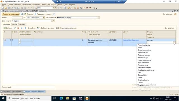This screenshot has height=101, width=179.
Task: Click the Open file toolbar icon
Action: (x=6, y=8)
